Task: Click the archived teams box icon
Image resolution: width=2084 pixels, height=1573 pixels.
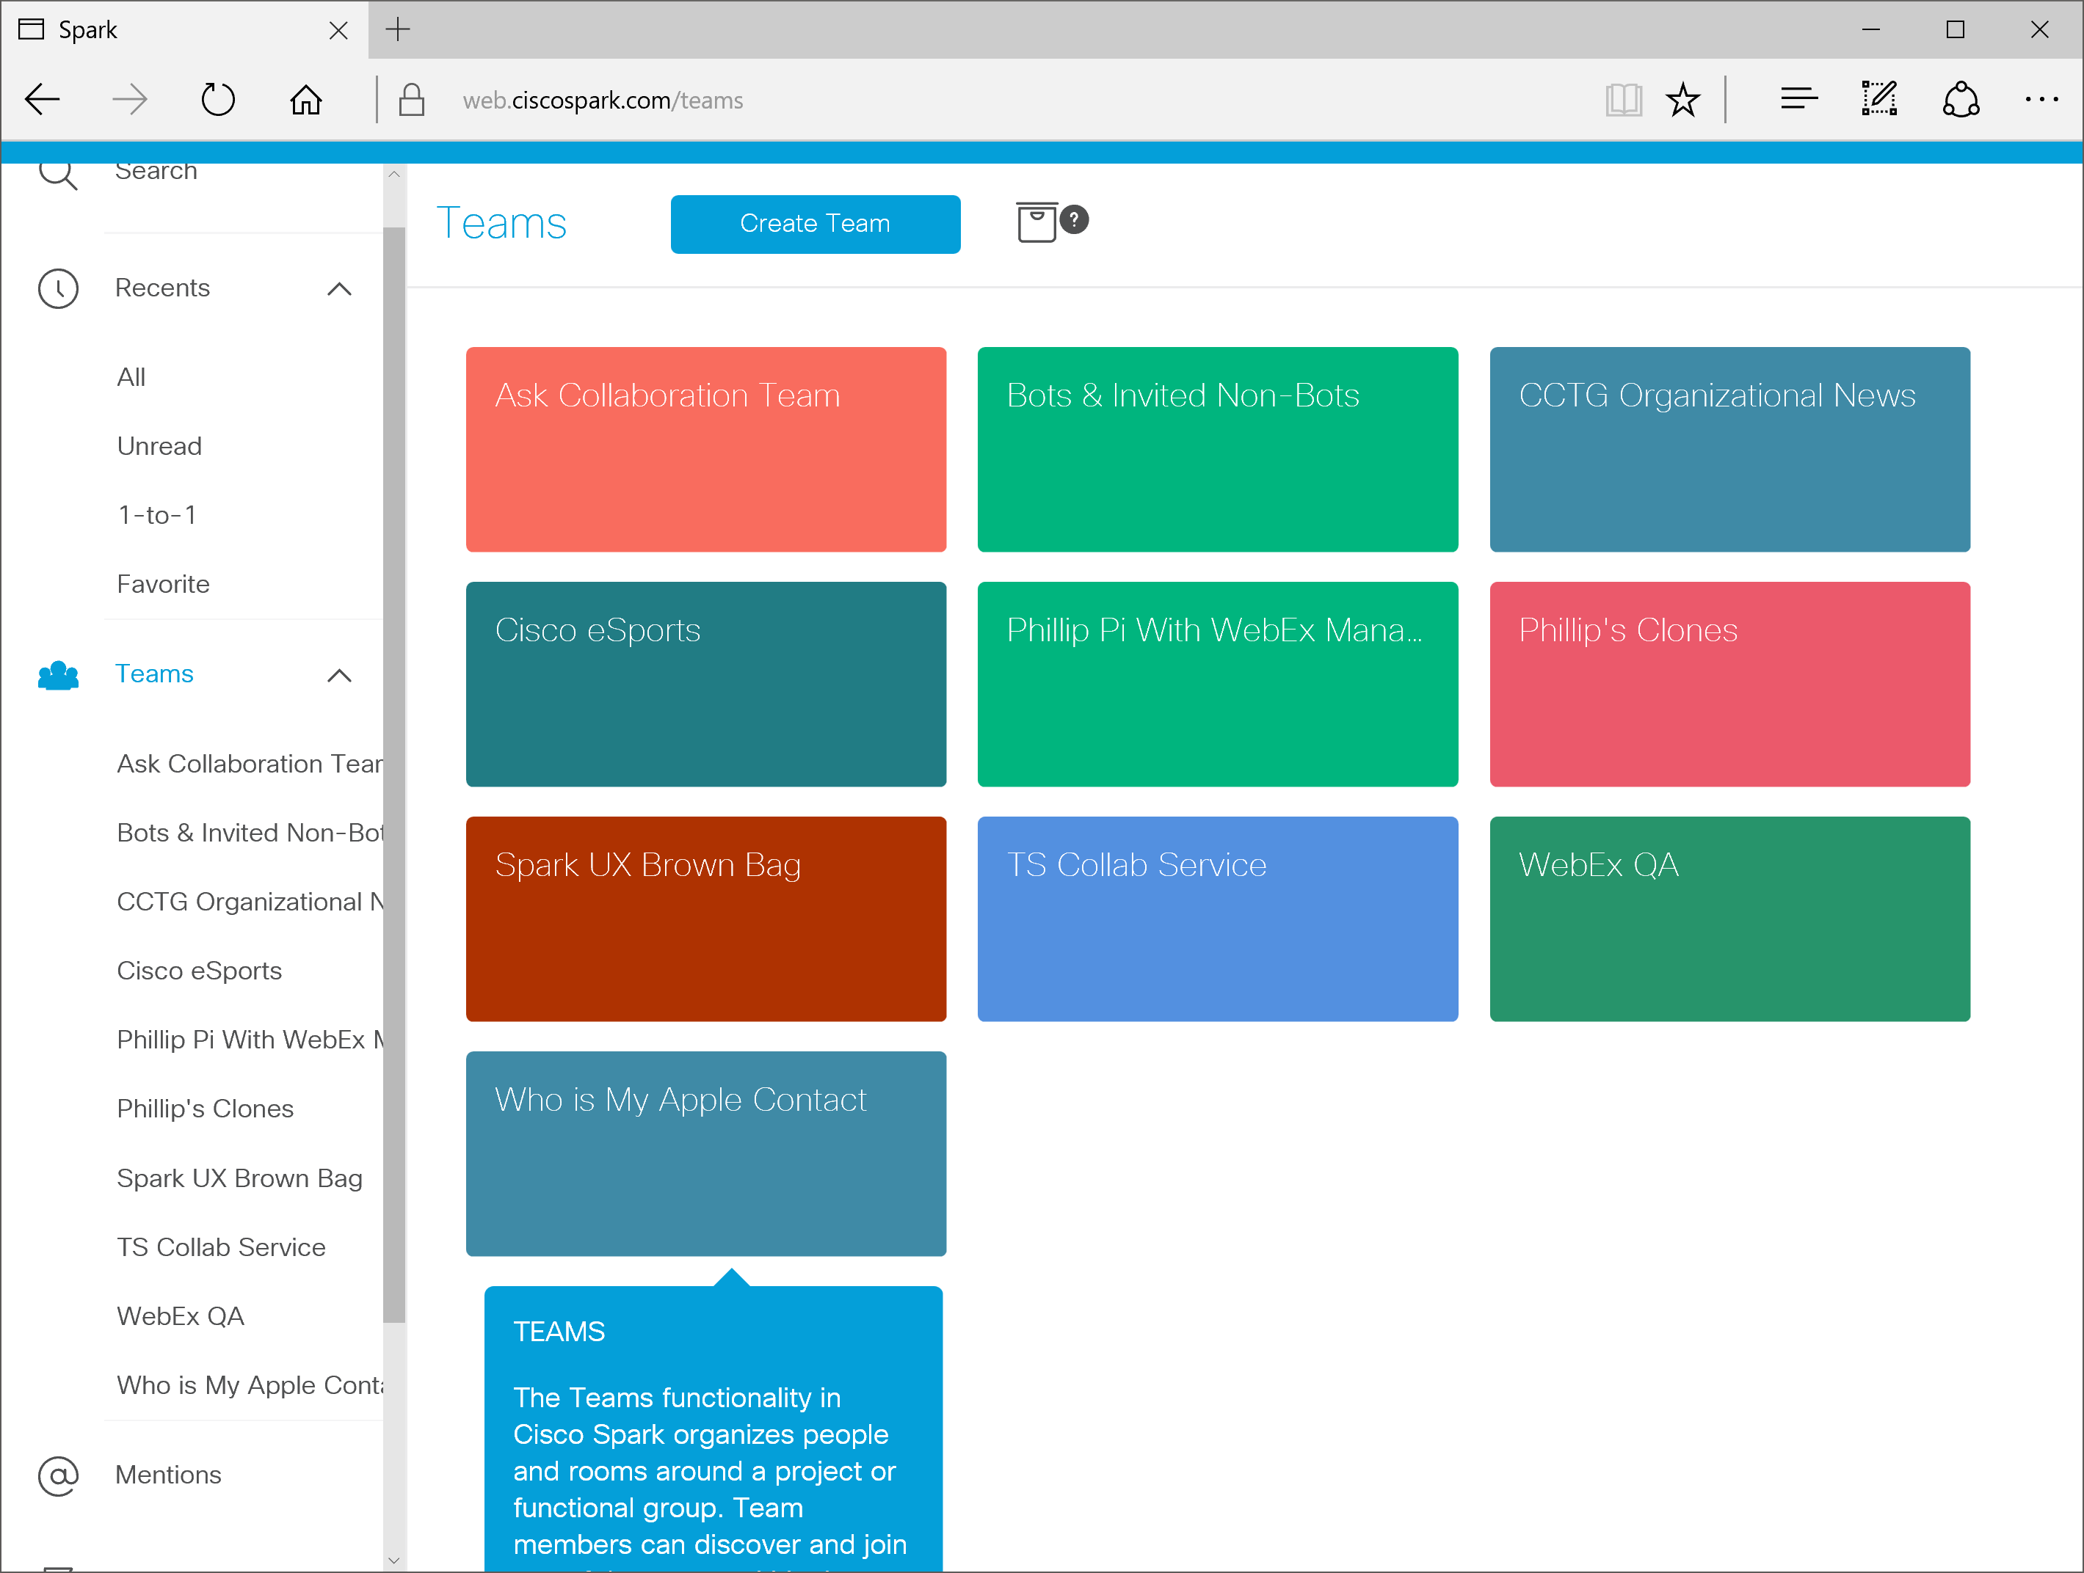Action: [1036, 223]
